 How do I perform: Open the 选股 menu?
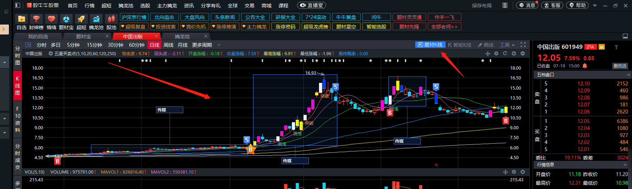click(145, 5)
